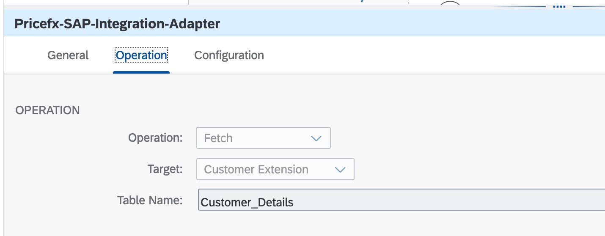Select the Operation tab
The width and height of the screenshot is (605, 236).
click(x=141, y=55)
